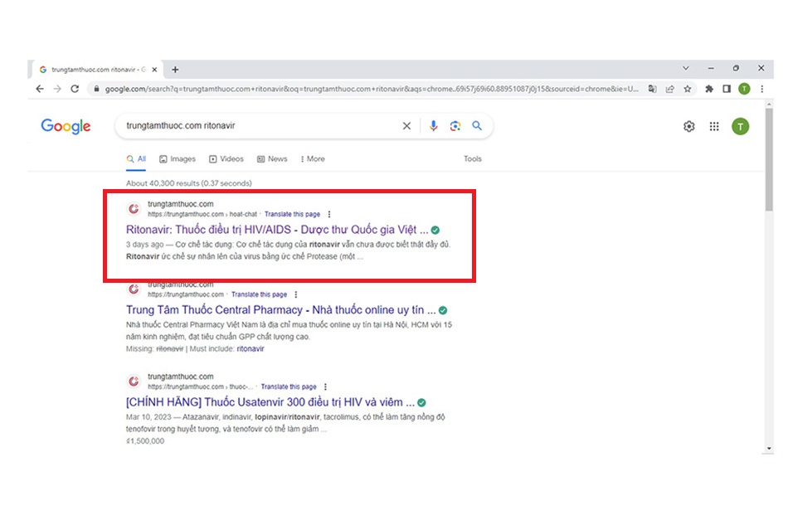Viewport: 788px width, 525px height.
Task: Switch to the News tab
Action: [x=272, y=158]
